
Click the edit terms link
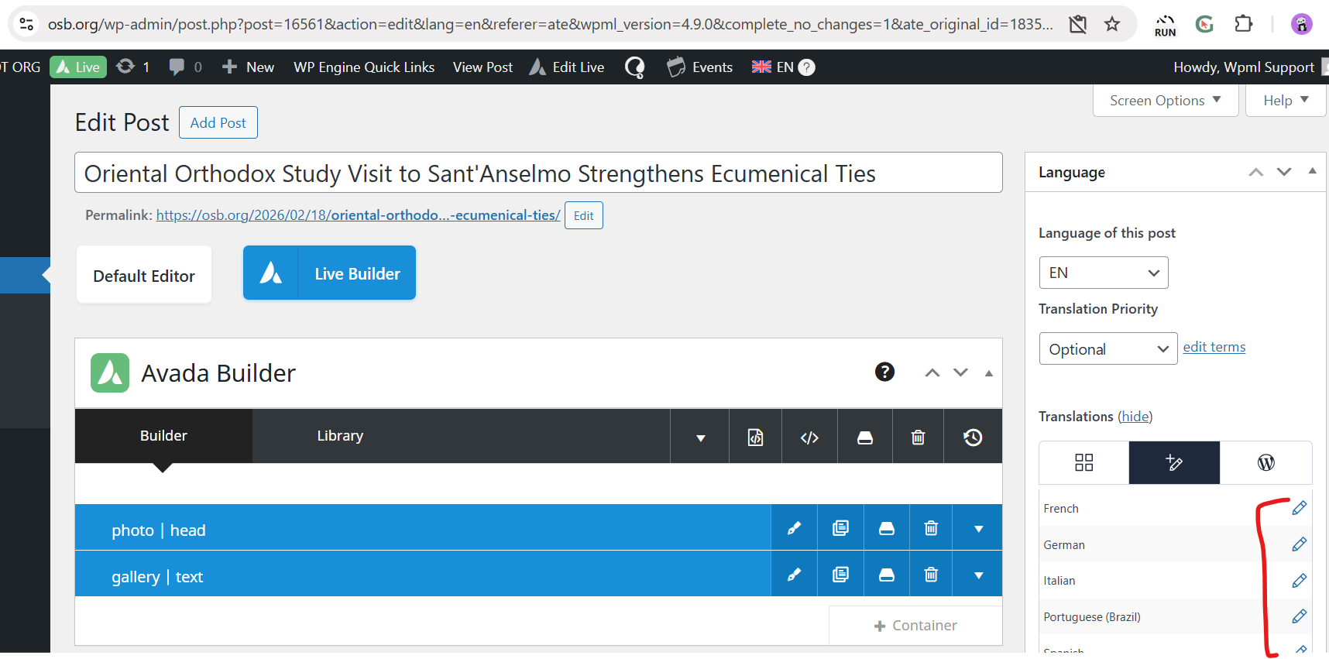click(1214, 347)
